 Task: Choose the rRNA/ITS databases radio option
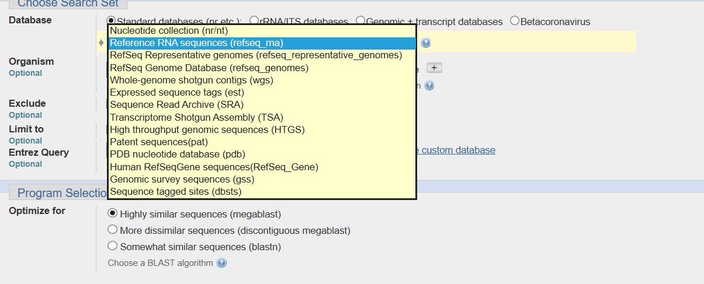tap(254, 21)
